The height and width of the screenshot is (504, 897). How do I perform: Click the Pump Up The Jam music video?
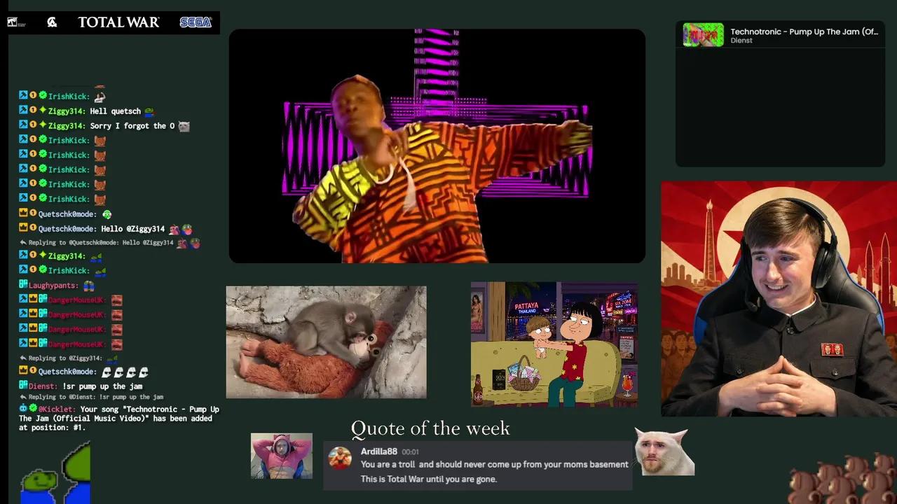point(437,146)
